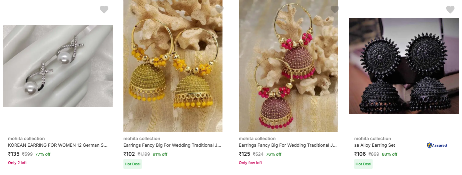Open the silver pearl earring product image
This screenshot has width=462, height=175.
click(x=58, y=66)
